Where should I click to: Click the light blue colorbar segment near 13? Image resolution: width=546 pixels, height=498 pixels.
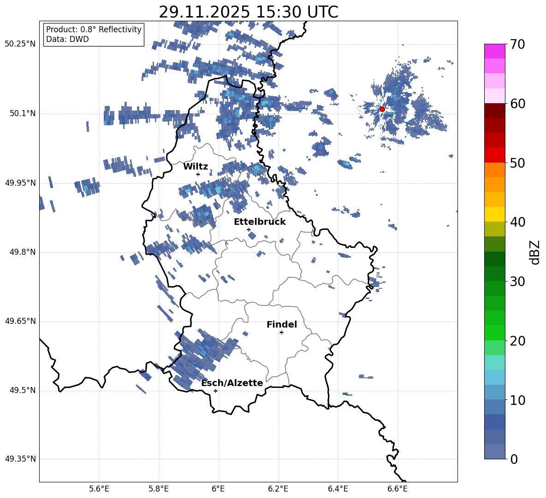(x=494, y=377)
